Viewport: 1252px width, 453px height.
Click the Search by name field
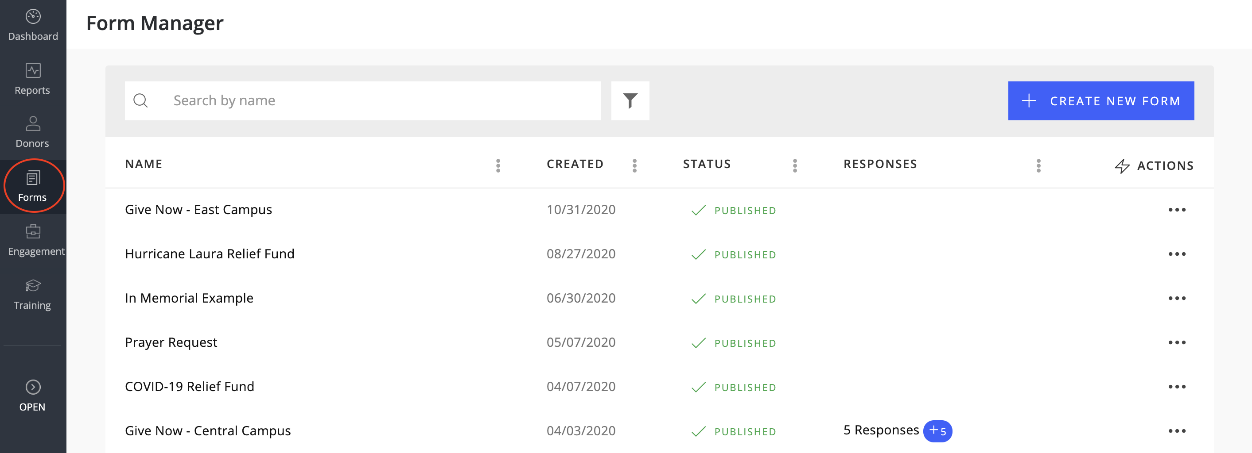pos(379,101)
